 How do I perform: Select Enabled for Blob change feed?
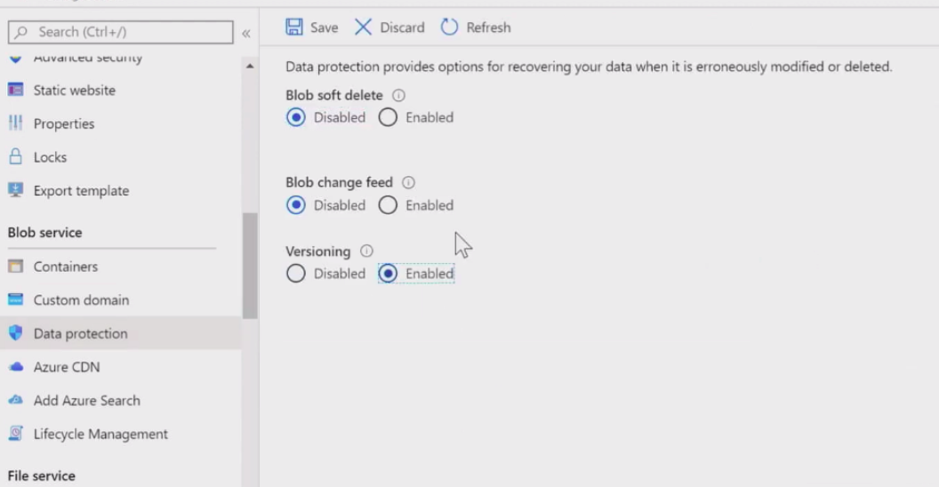pyautogui.click(x=388, y=205)
